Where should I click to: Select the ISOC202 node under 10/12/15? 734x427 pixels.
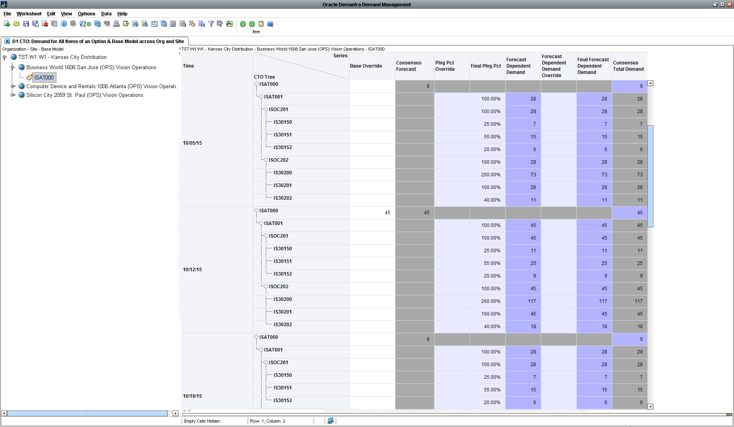click(x=267, y=286)
